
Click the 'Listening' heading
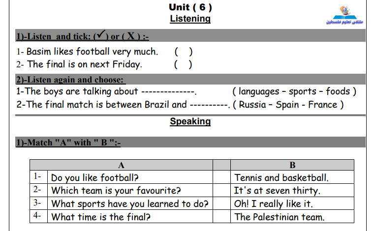click(190, 19)
